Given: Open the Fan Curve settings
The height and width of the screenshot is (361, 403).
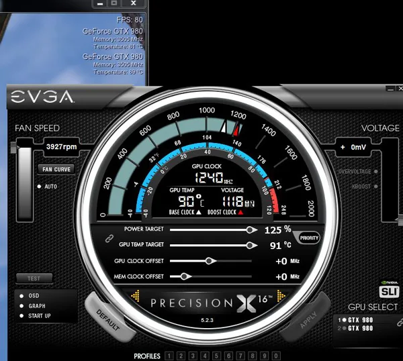Looking at the screenshot, I should [x=56, y=169].
